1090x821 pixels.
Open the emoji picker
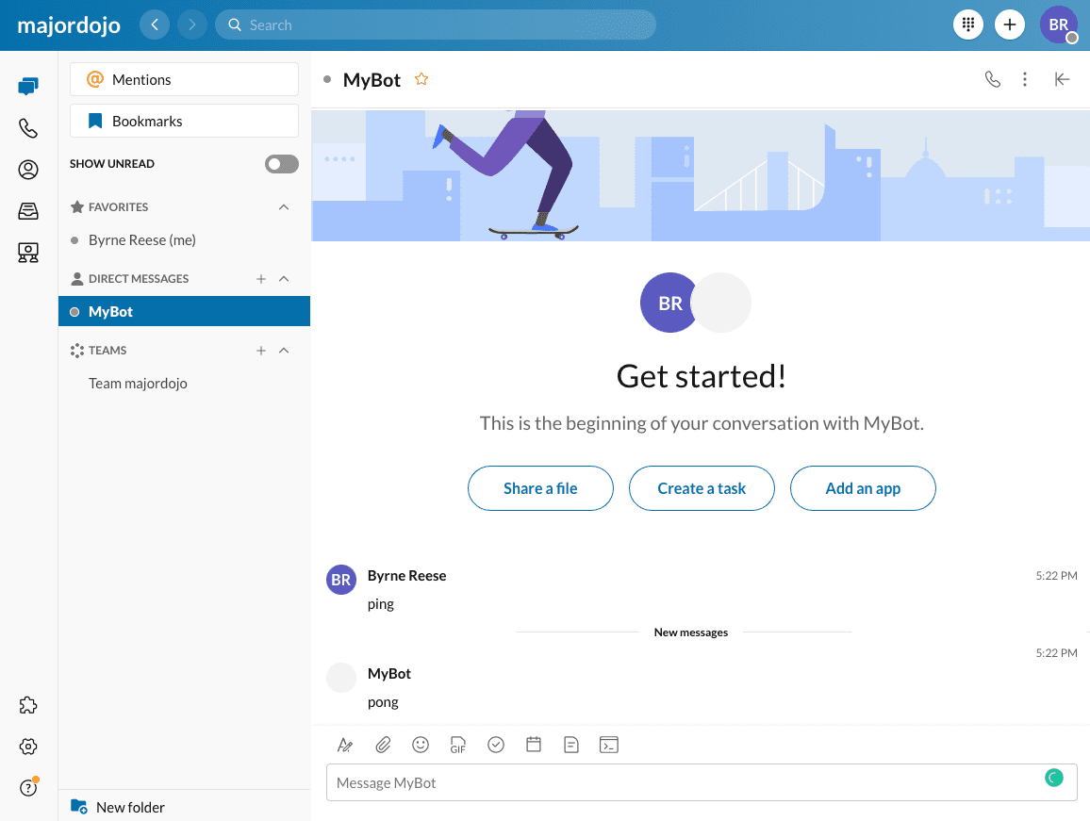[421, 745]
